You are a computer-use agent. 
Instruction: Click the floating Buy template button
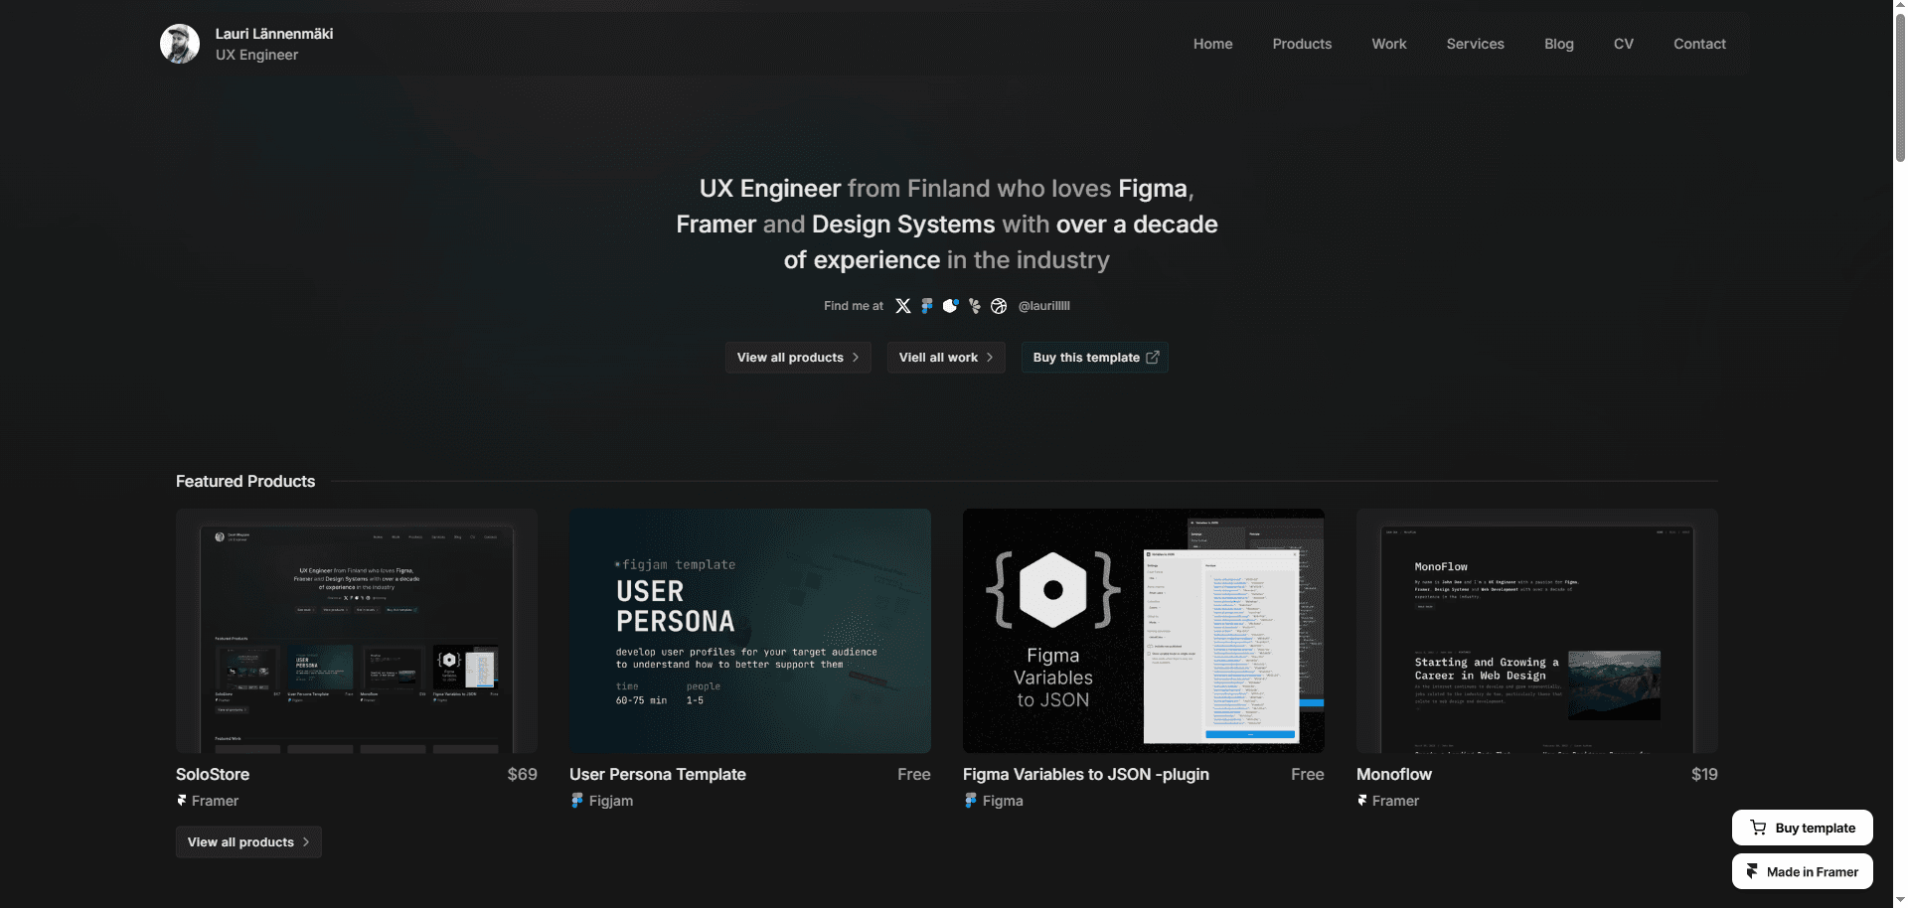coord(1802,828)
